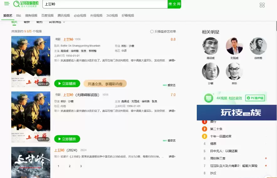Click director 林杉 in the first result
Image resolution: width=277 pixels, height=178 pixels.
(124, 46)
